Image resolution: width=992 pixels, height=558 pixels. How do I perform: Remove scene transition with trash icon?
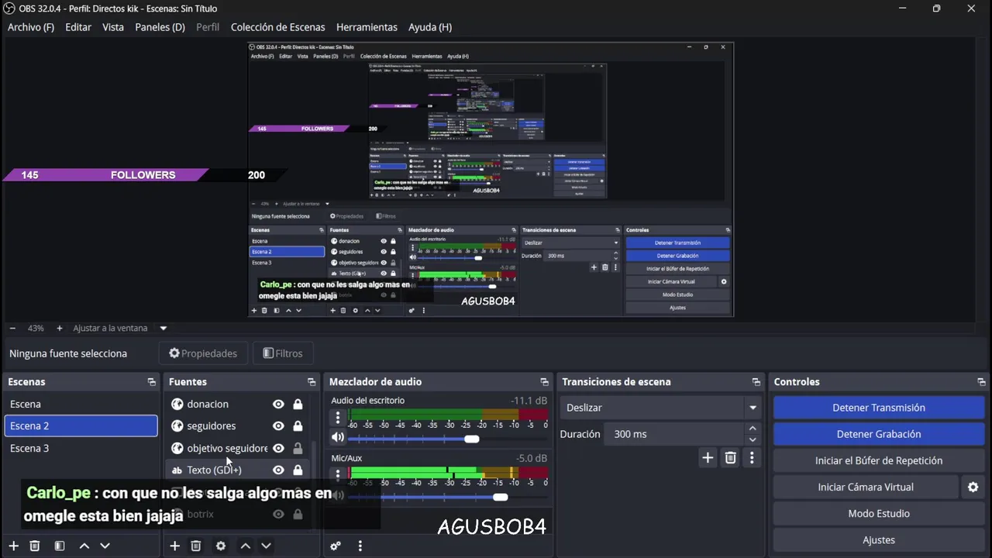click(x=730, y=458)
